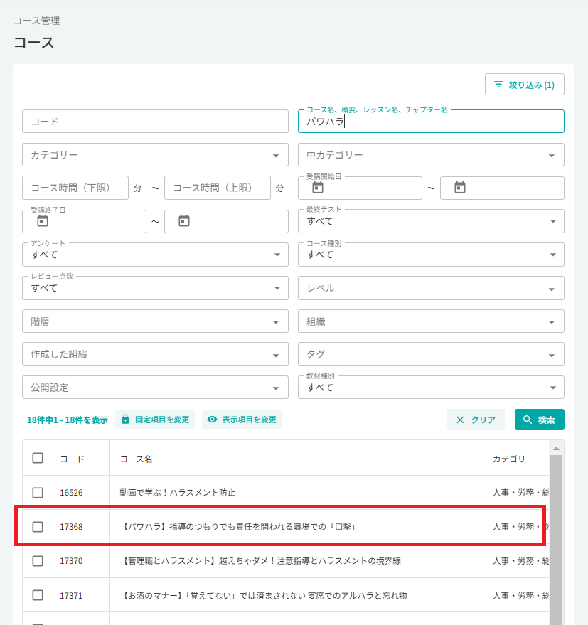Image resolution: width=588 pixels, height=625 pixels.
Task: Open calendar for 受講開始日 start date
Action: tap(317, 188)
